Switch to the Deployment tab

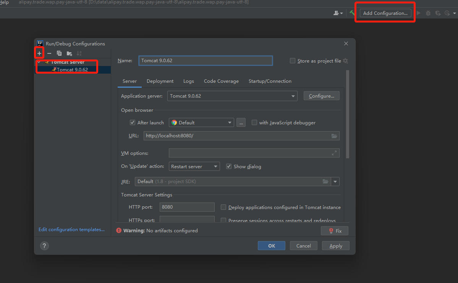click(x=160, y=81)
